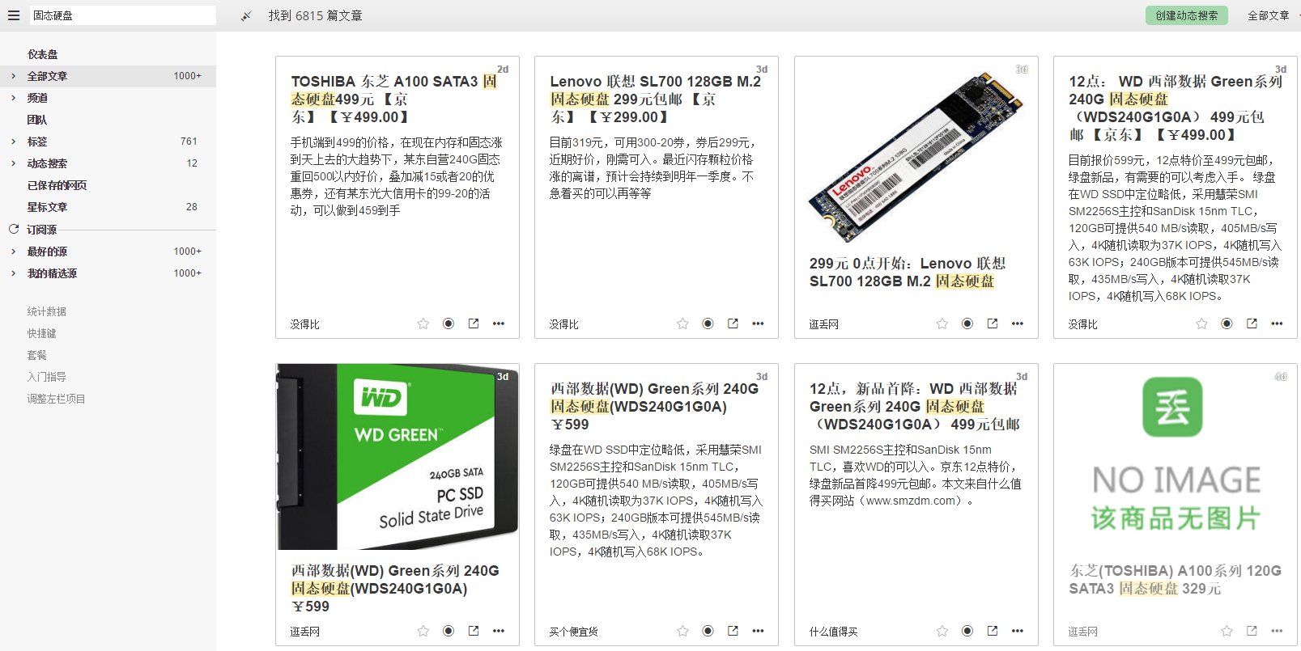Open the 12点 WD Green【京东】 article externally
The image size is (1301, 651).
coord(1252,323)
